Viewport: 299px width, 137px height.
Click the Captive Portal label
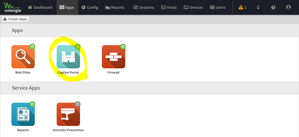(68, 72)
